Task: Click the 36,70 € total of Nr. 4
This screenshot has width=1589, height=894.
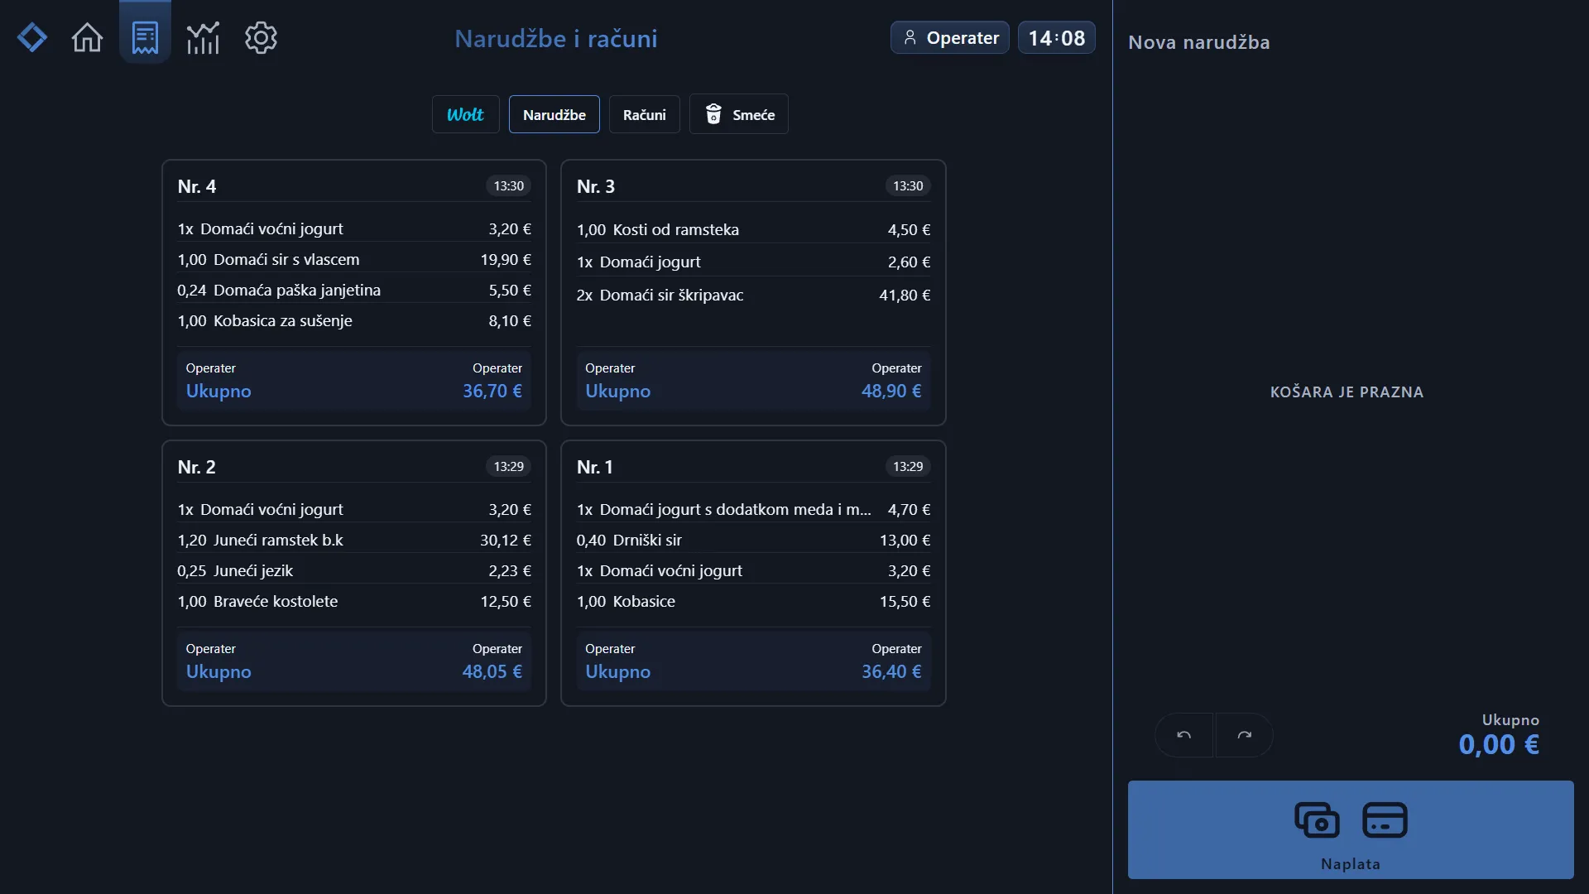Action: point(492,391)
